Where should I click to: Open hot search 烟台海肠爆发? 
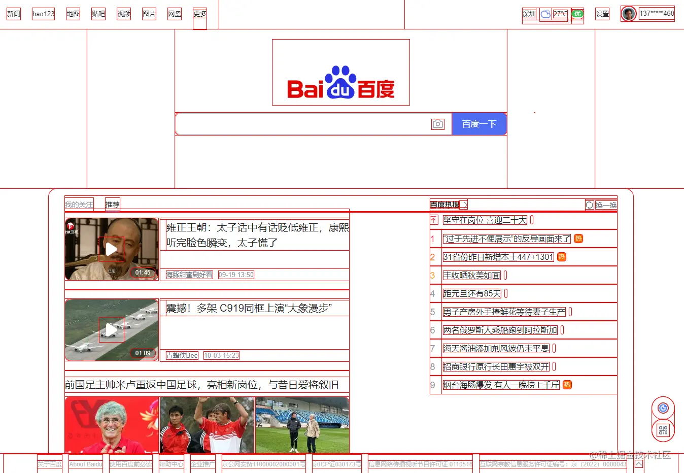tap(501, 385)
